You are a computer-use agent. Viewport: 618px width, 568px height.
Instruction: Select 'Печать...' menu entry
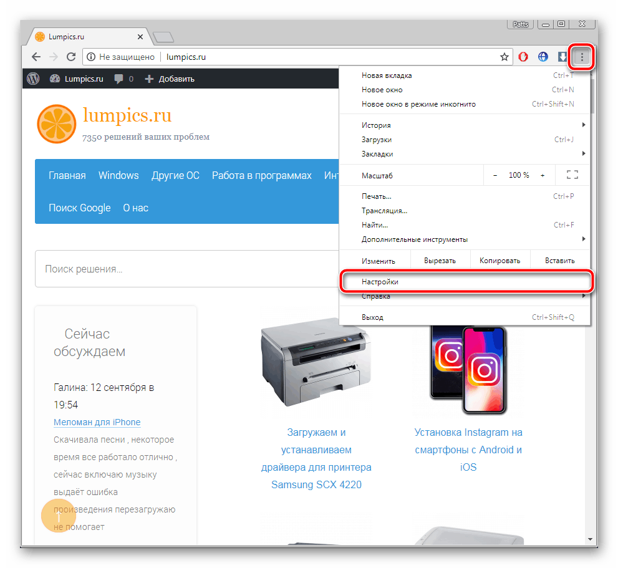click(465, 196)
